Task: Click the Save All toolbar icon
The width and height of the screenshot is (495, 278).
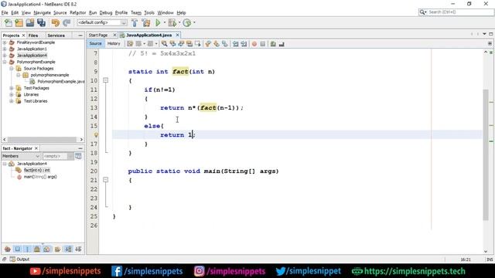Action: pyautogui.click(x=41, y=22)
